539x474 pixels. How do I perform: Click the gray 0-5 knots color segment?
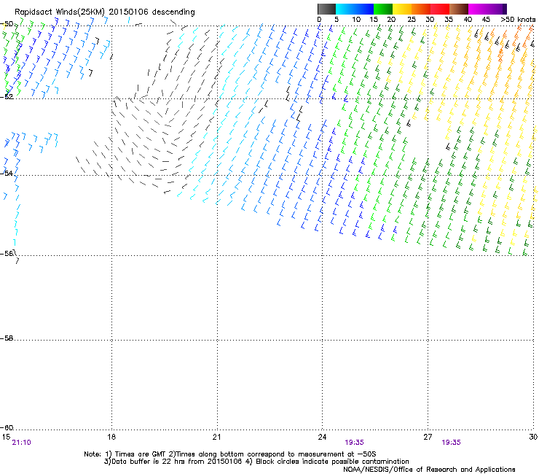pyautogui.click(x=326, y=9)
